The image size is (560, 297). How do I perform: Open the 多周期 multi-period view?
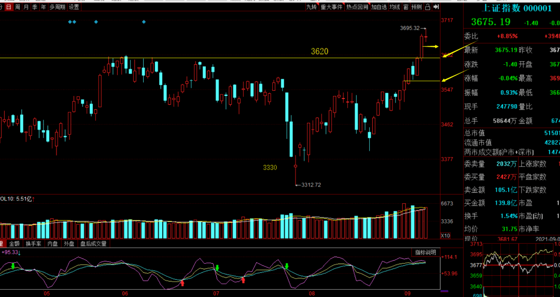point(58,7)
